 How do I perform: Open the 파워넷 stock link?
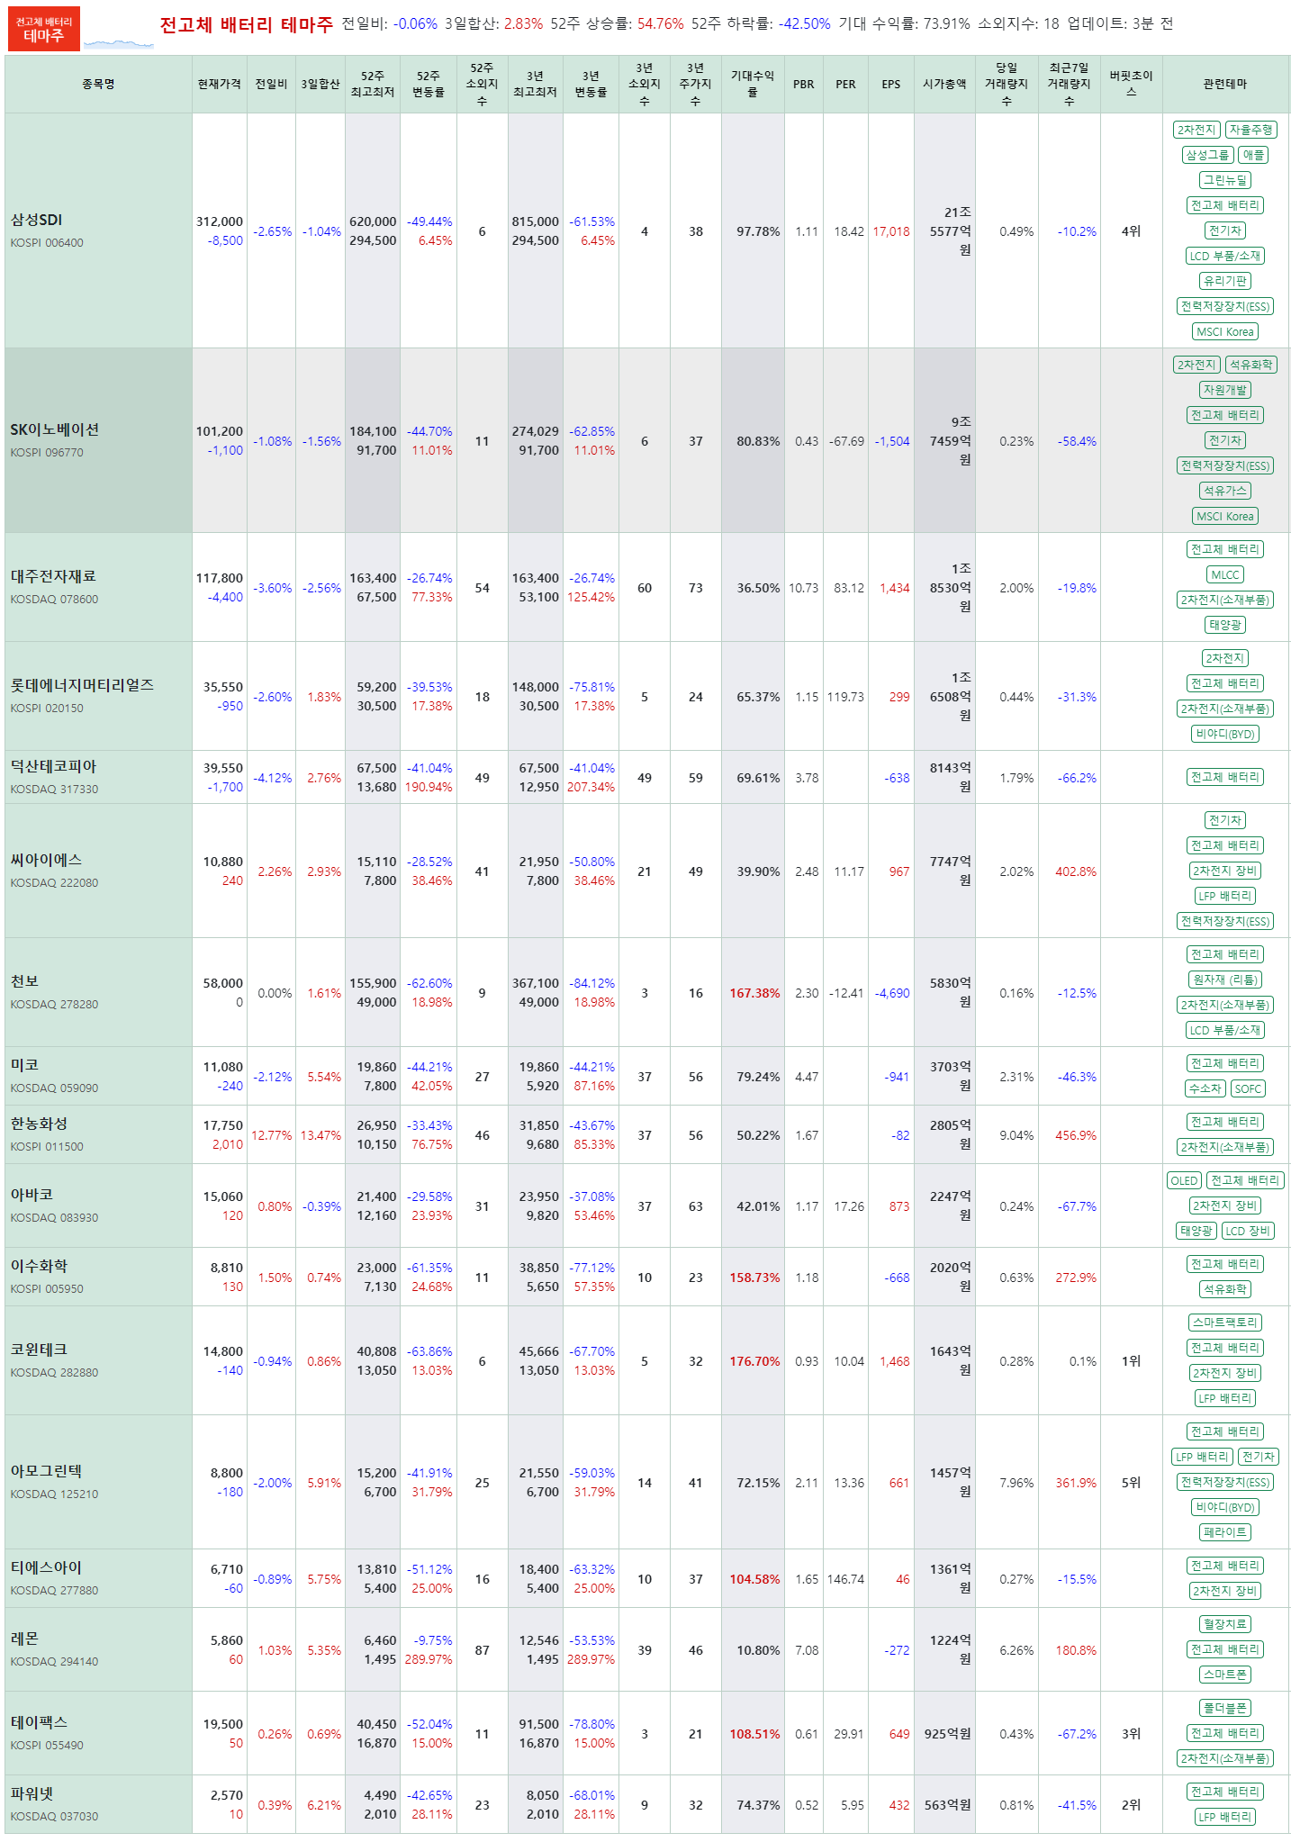32,1793
